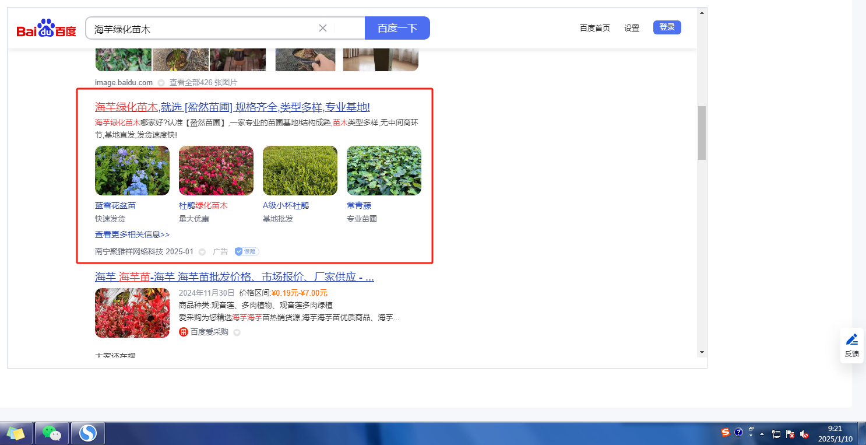The height and width of the screenshot is (445, 866).
Task: Click the 杜鹃绿化苗木 product thumbnail
Action: coord(216,170)
